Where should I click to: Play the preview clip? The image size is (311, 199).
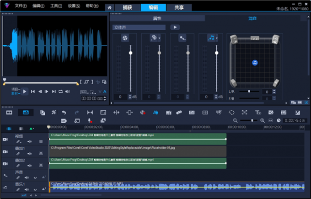25,91
